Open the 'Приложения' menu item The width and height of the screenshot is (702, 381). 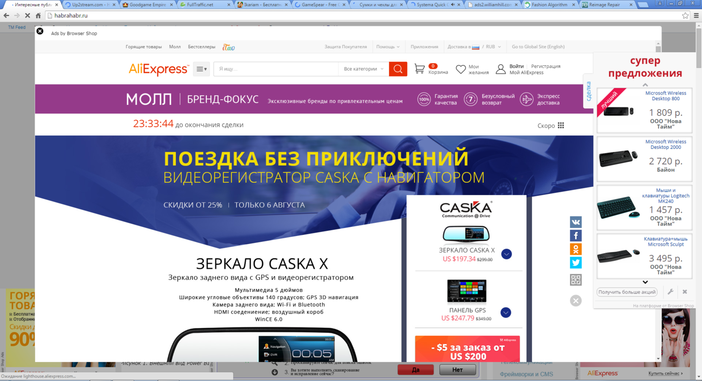424,47
